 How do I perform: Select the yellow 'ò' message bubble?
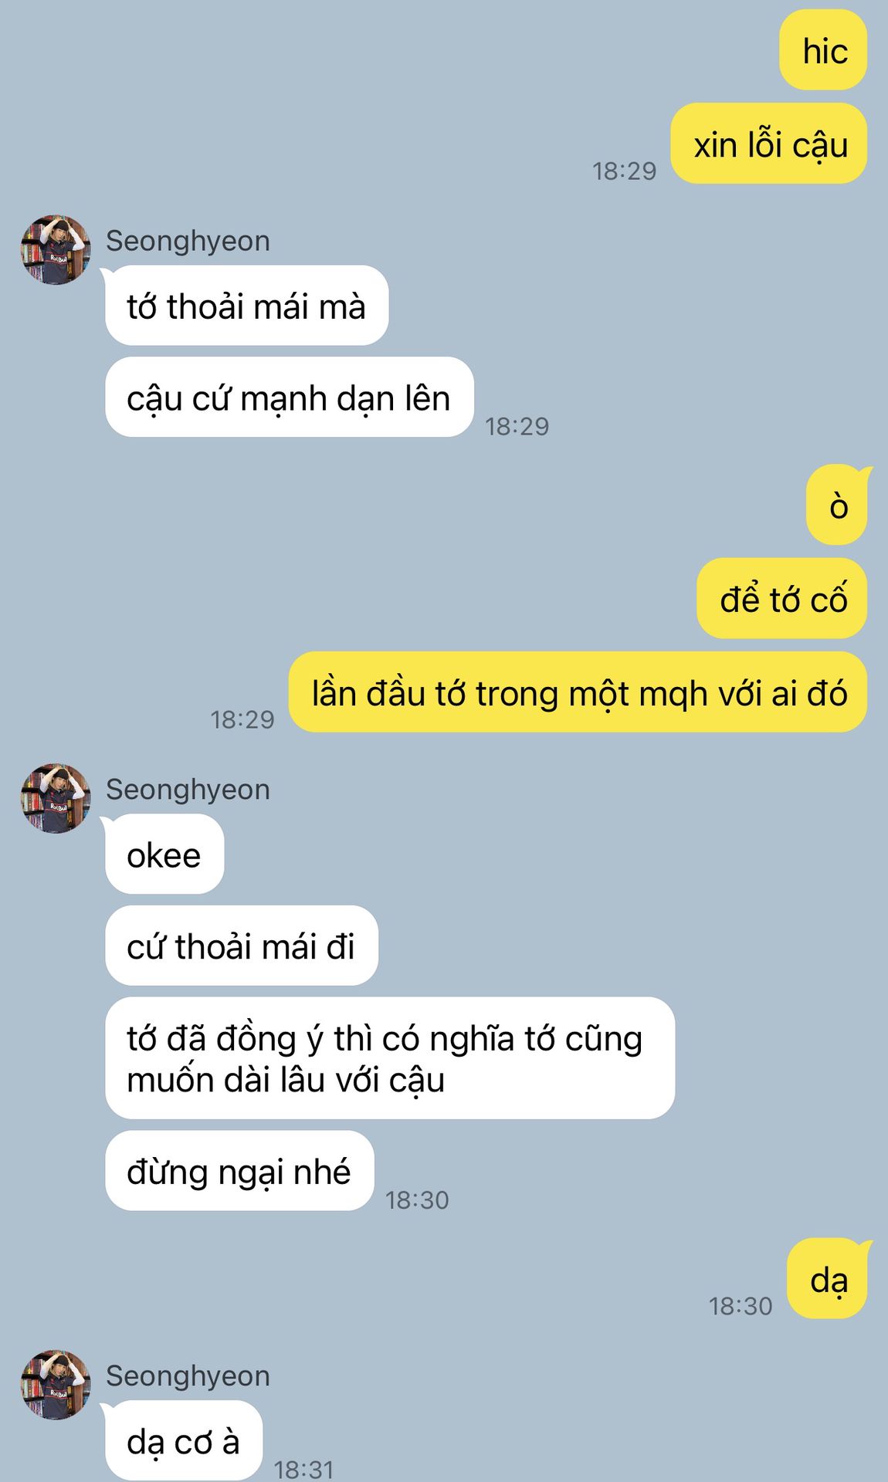pyautogui.click(x=839, y=505)
